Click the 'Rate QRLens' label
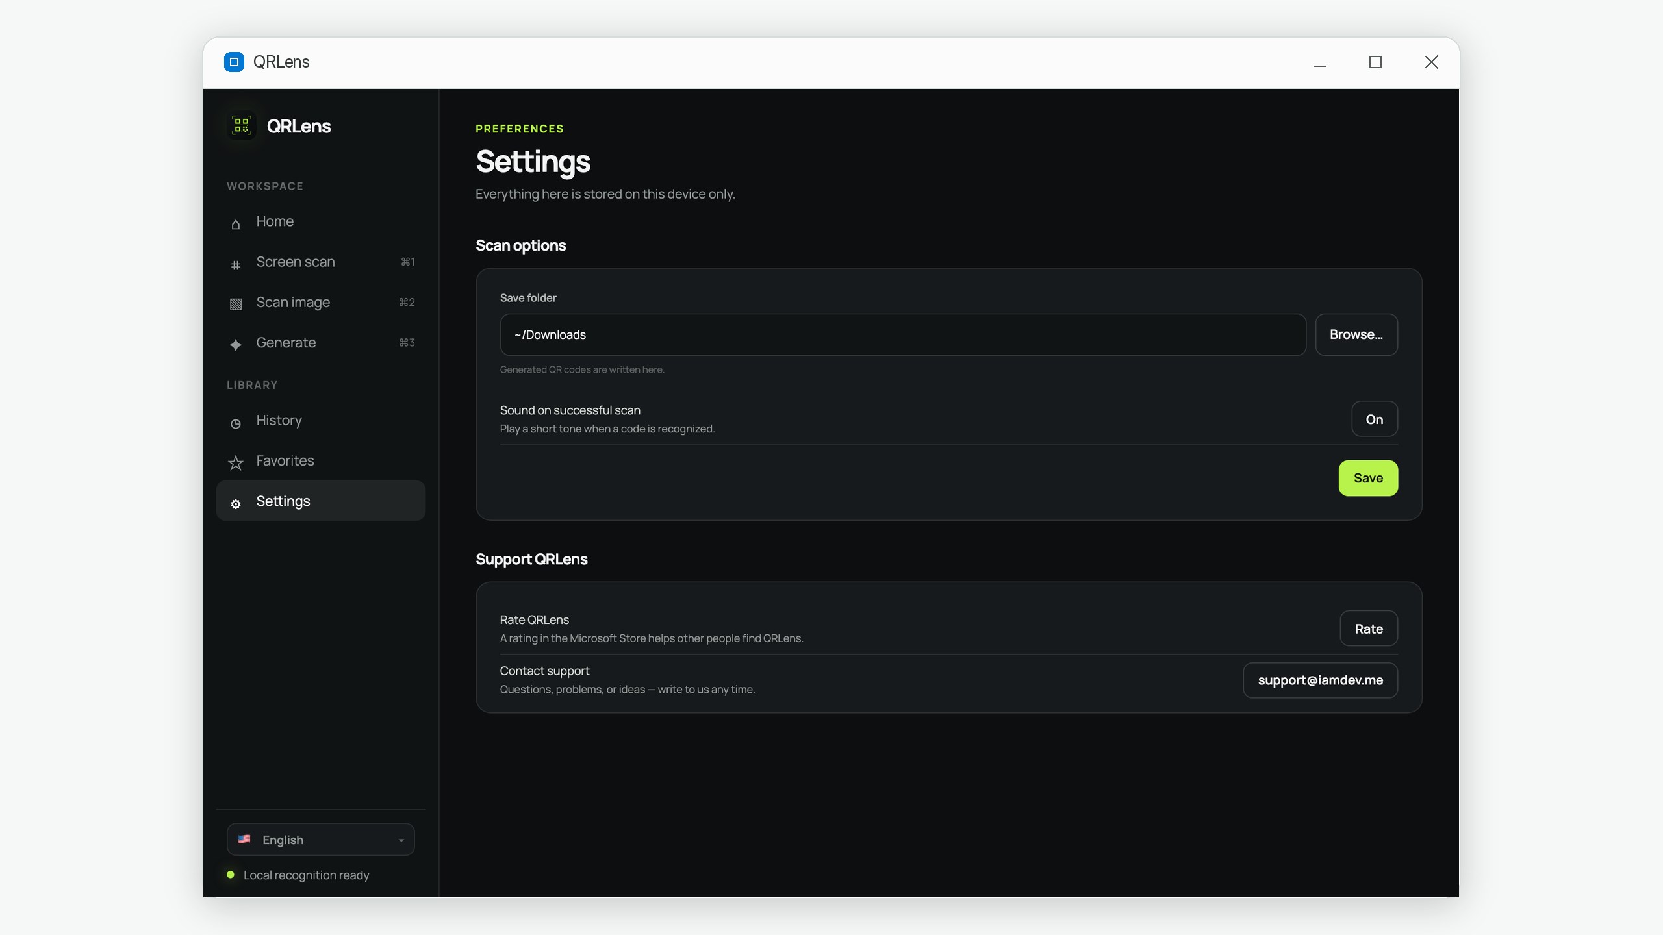 (x=534, y=619)
